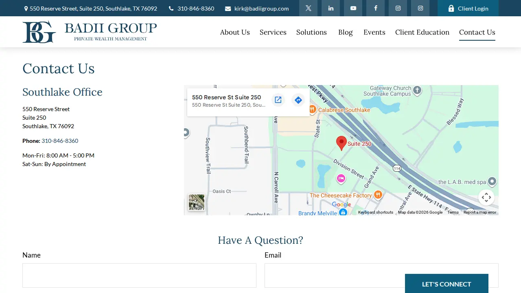Call 310-846-8360 from the top bar

click(x=191, y=9)
